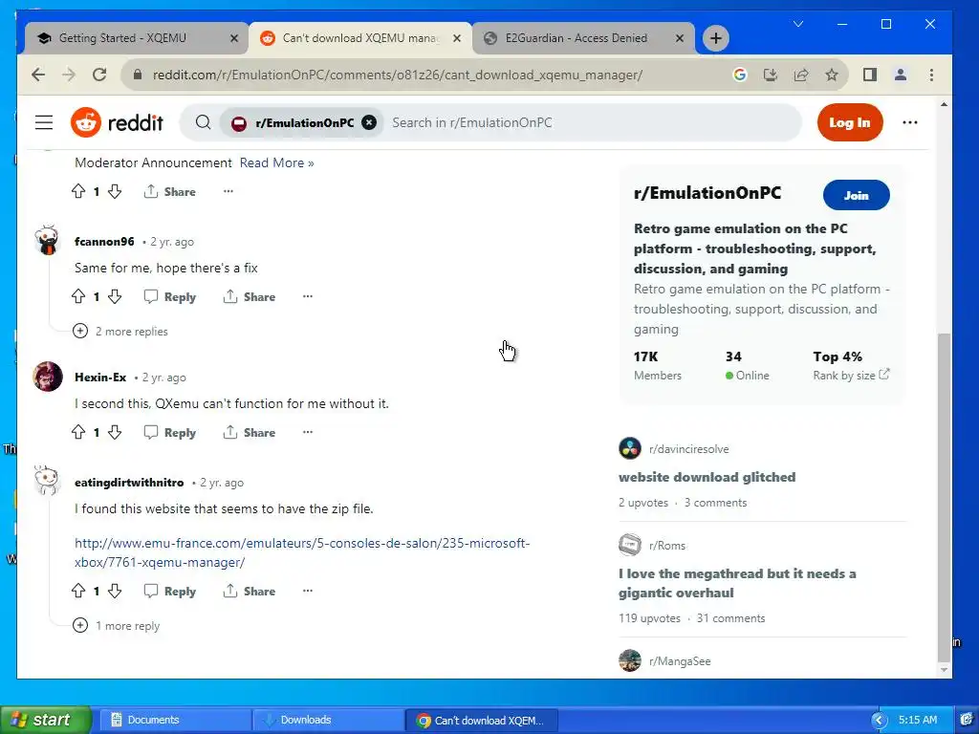Screen dimensions: 979x734
Task: Click the Log In button
Action: [x=850, y=122]
